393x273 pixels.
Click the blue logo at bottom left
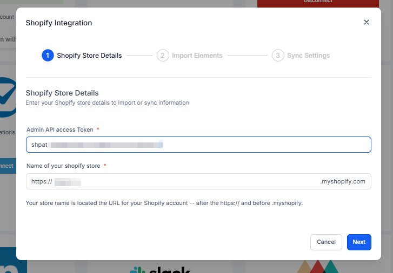[x=8, y=264]
